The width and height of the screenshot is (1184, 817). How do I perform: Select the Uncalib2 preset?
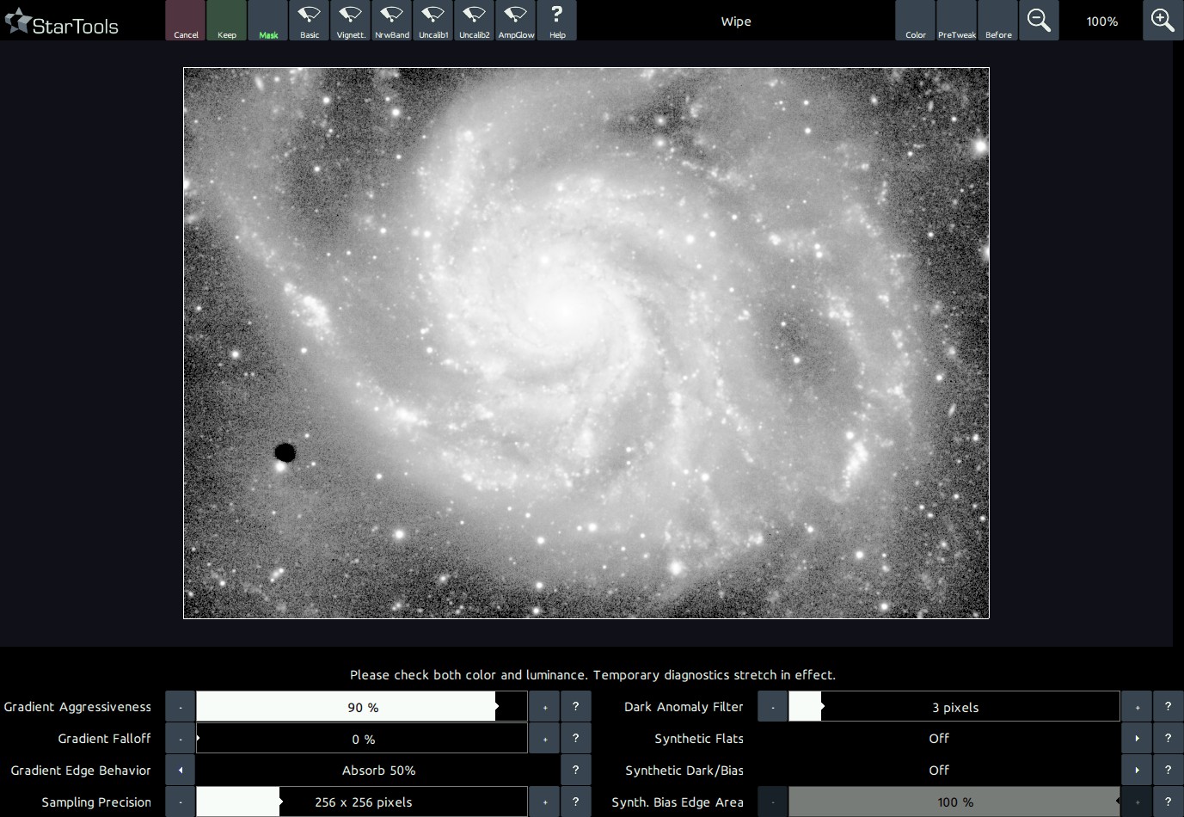[474, 21]
